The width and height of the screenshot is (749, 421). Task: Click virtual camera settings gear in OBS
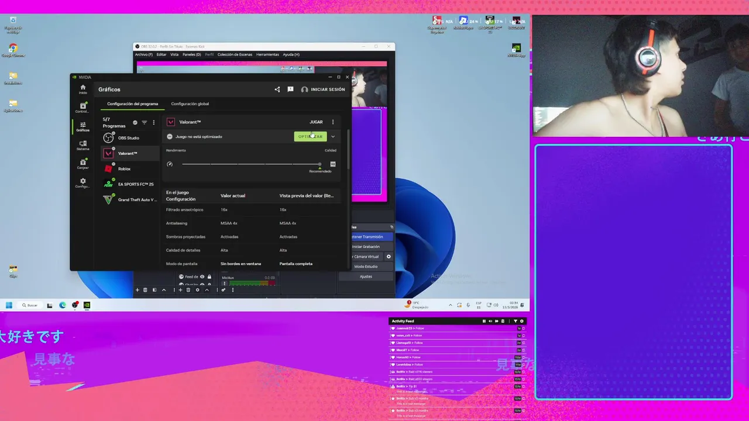tap(389, 257)
